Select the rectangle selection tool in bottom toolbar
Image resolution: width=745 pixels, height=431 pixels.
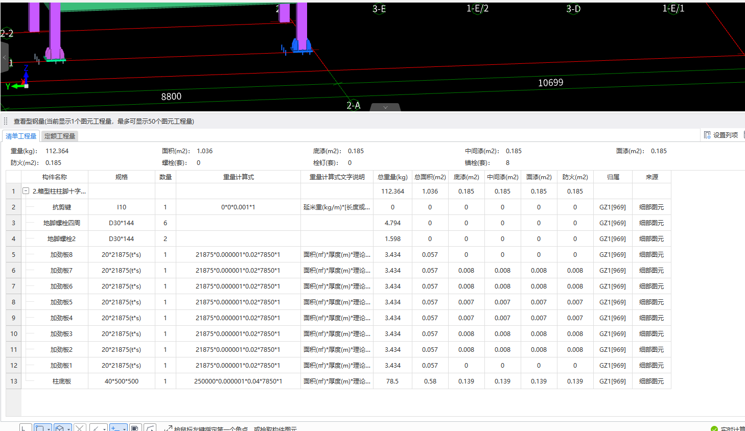click(40, 428)
